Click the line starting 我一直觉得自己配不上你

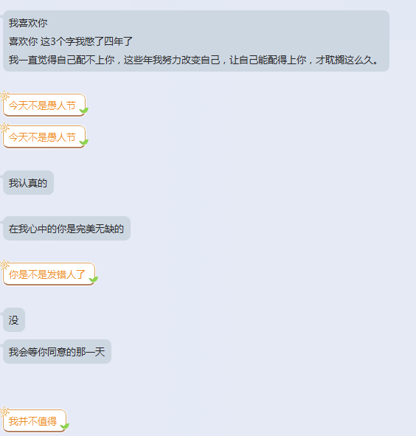pos(193,60)
